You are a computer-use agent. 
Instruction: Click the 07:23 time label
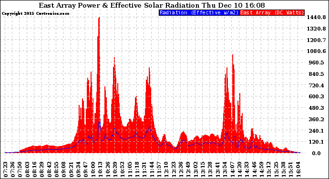[6, 169]
